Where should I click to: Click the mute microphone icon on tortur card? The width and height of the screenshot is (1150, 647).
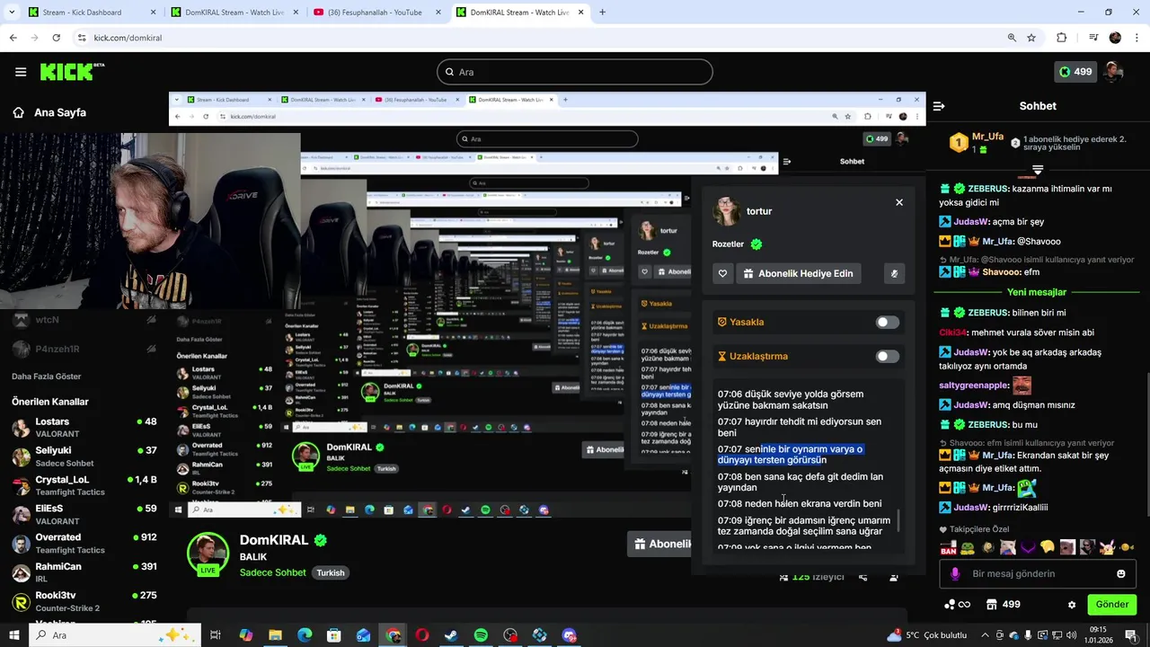point(894,273)
